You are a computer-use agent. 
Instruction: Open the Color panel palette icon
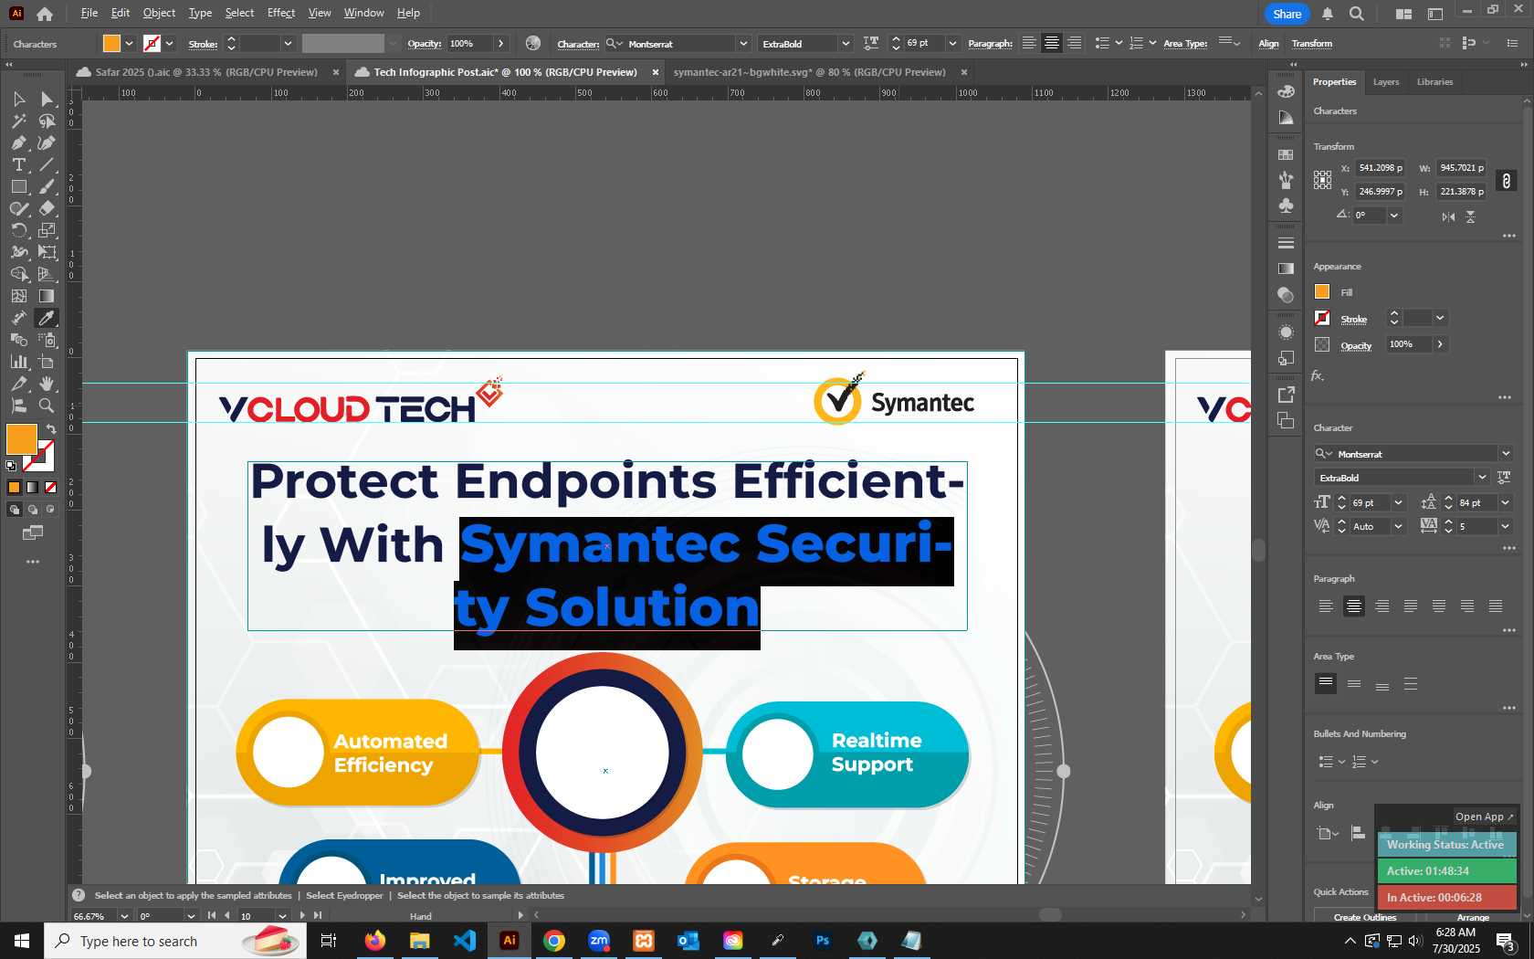click(1286, 91)
